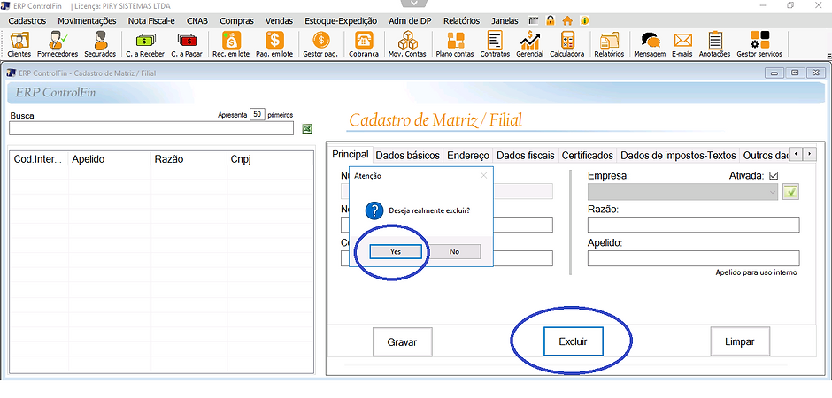Open Gestor serviços toolbar icon
832x398 pixels.
click(759, 44)
